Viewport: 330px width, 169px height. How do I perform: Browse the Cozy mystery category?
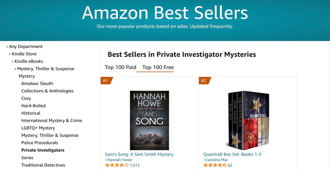tap(26, 99)
